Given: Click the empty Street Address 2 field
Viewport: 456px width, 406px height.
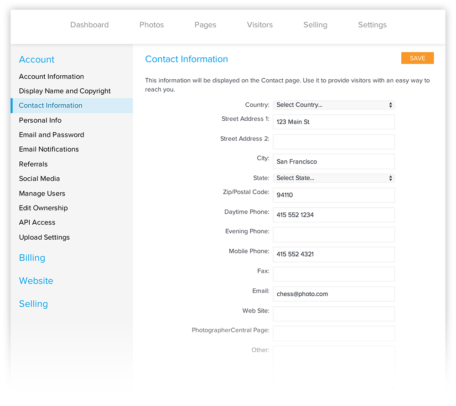Looking at the screenshot, I should (x=334, y=142).
